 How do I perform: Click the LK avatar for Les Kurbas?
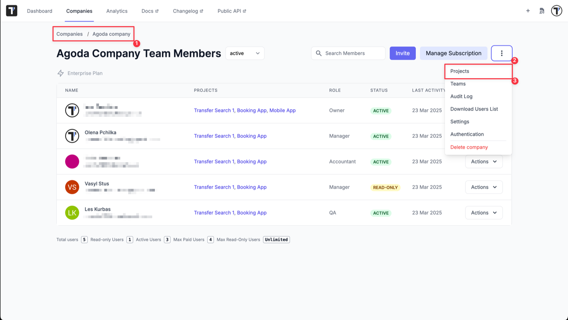pos(72,212)
